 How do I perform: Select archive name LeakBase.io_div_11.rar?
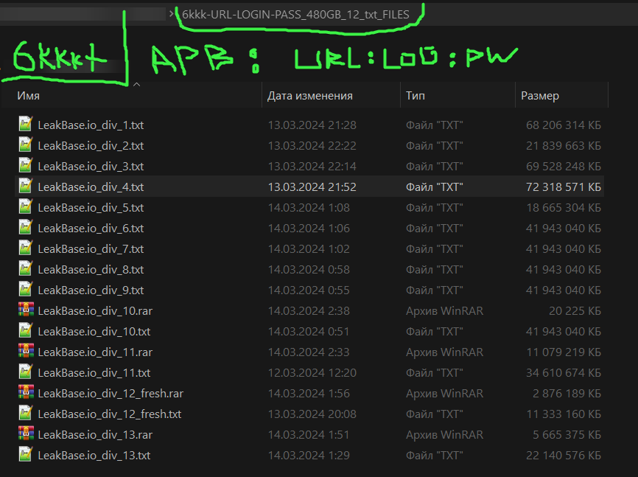pyautogui.click(x=95, y=352)
